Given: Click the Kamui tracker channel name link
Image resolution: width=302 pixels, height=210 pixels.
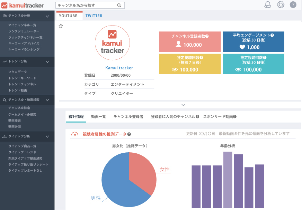Looking at the screenshot, I should tap(119, 68).
